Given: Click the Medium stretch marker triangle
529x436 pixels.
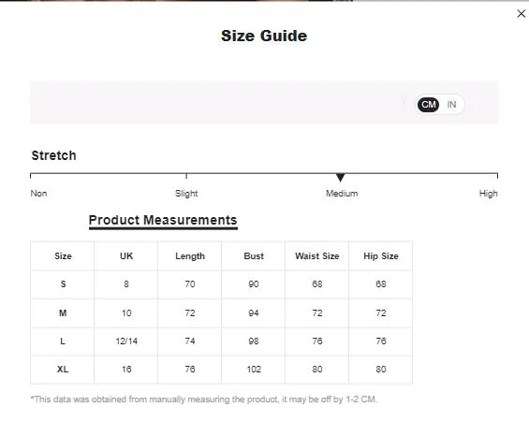Looking at the screenshot, I should pyautogui.click(x=341, y=178).
